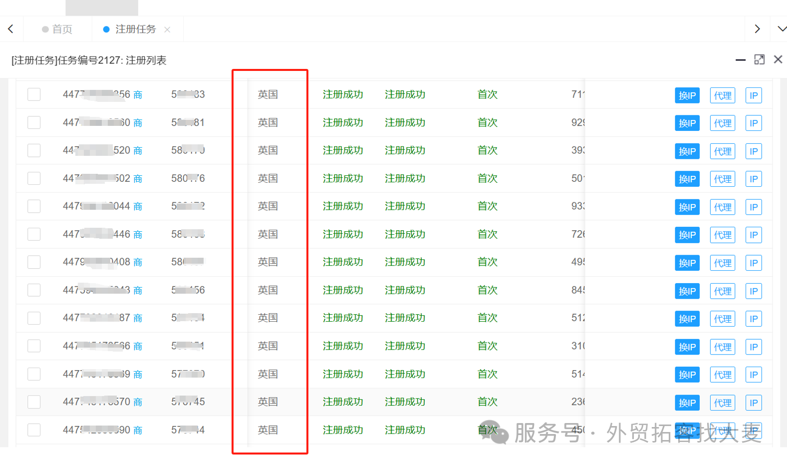787x465 pixels.
Task: Click the IP button for number ending 502
Action: [x=754, y=179]
